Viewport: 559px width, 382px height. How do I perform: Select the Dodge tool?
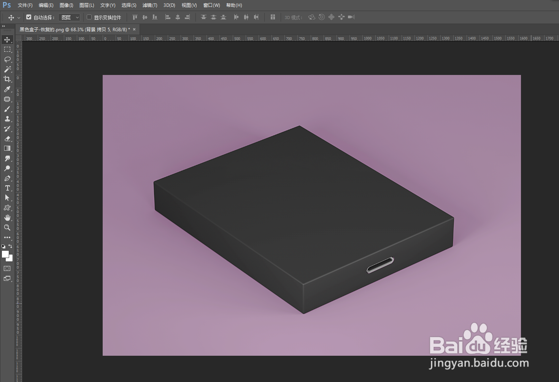point(7,168)
